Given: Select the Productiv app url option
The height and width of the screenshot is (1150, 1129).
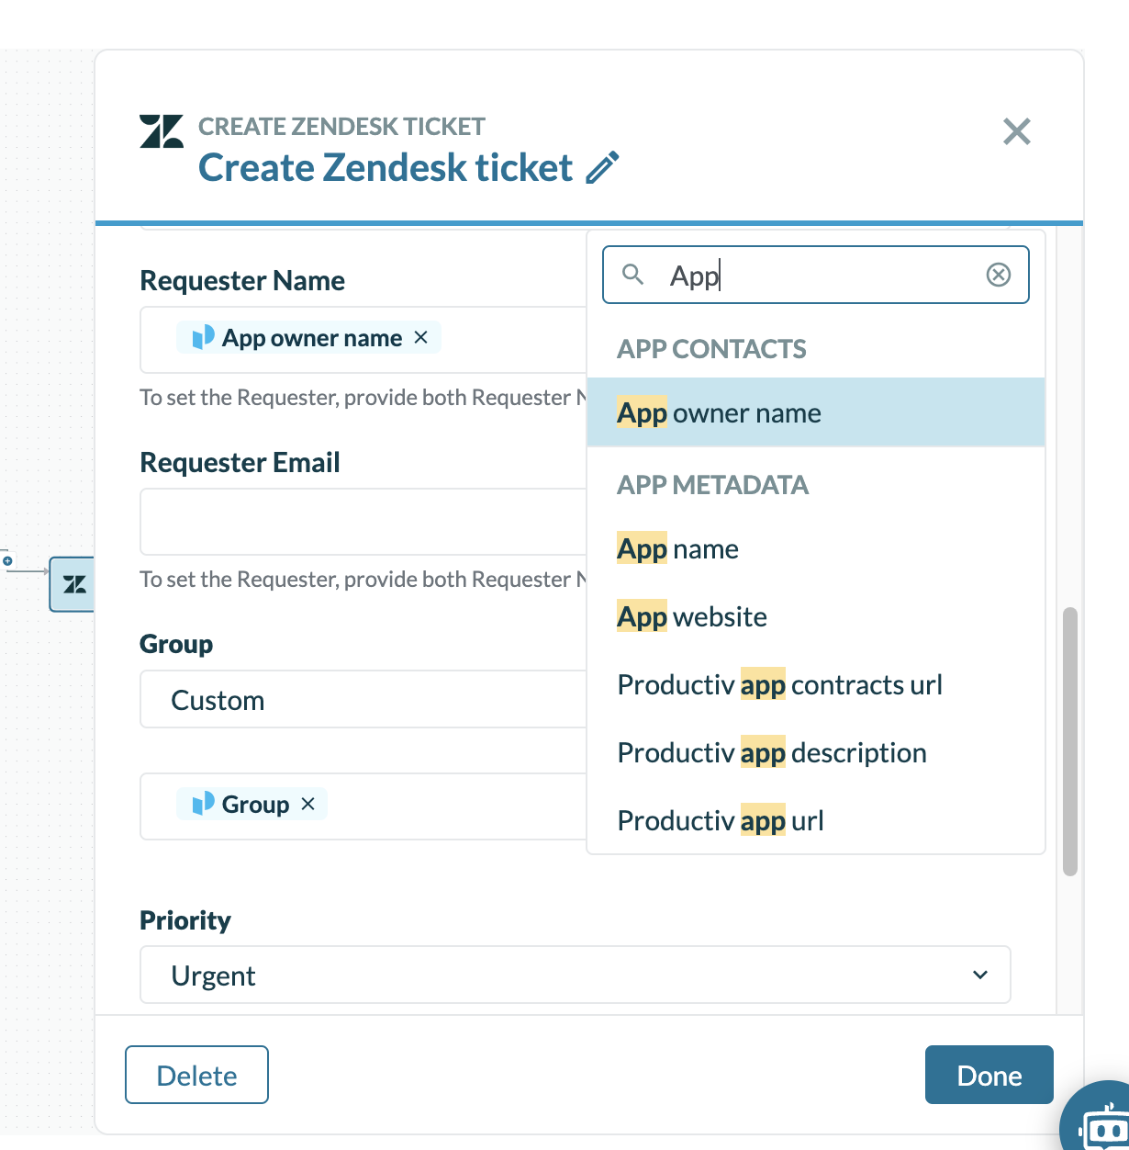Looking at the screenshot, I should pos(721,821).
